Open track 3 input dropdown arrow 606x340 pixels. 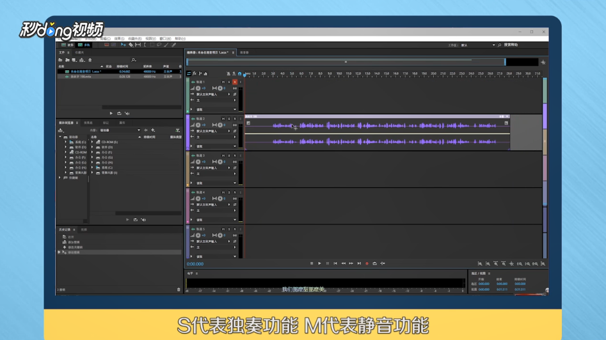click(229, 168)
